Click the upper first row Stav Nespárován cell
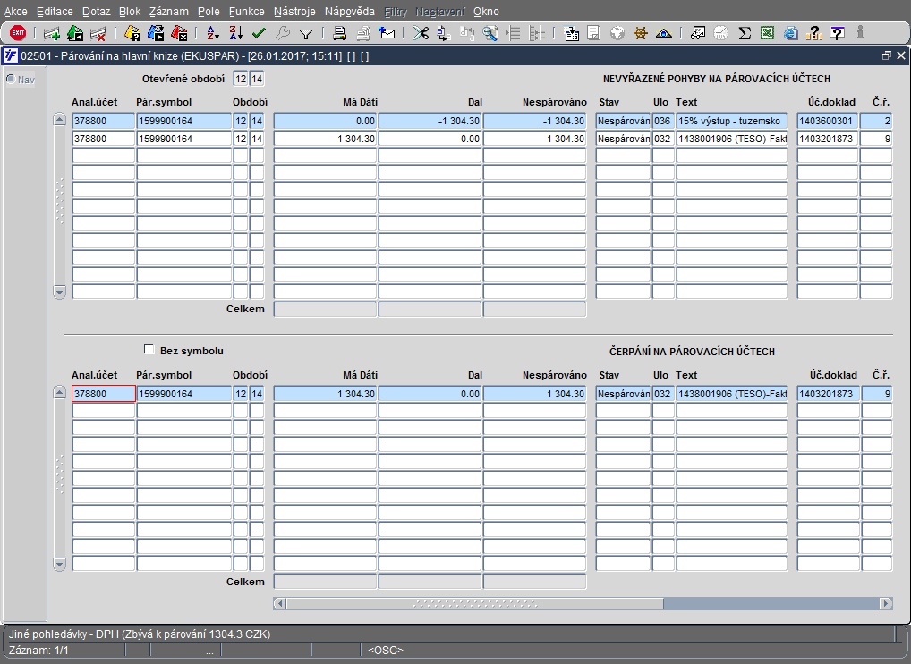This screenshot has height=664, width=911. (623, 121)
